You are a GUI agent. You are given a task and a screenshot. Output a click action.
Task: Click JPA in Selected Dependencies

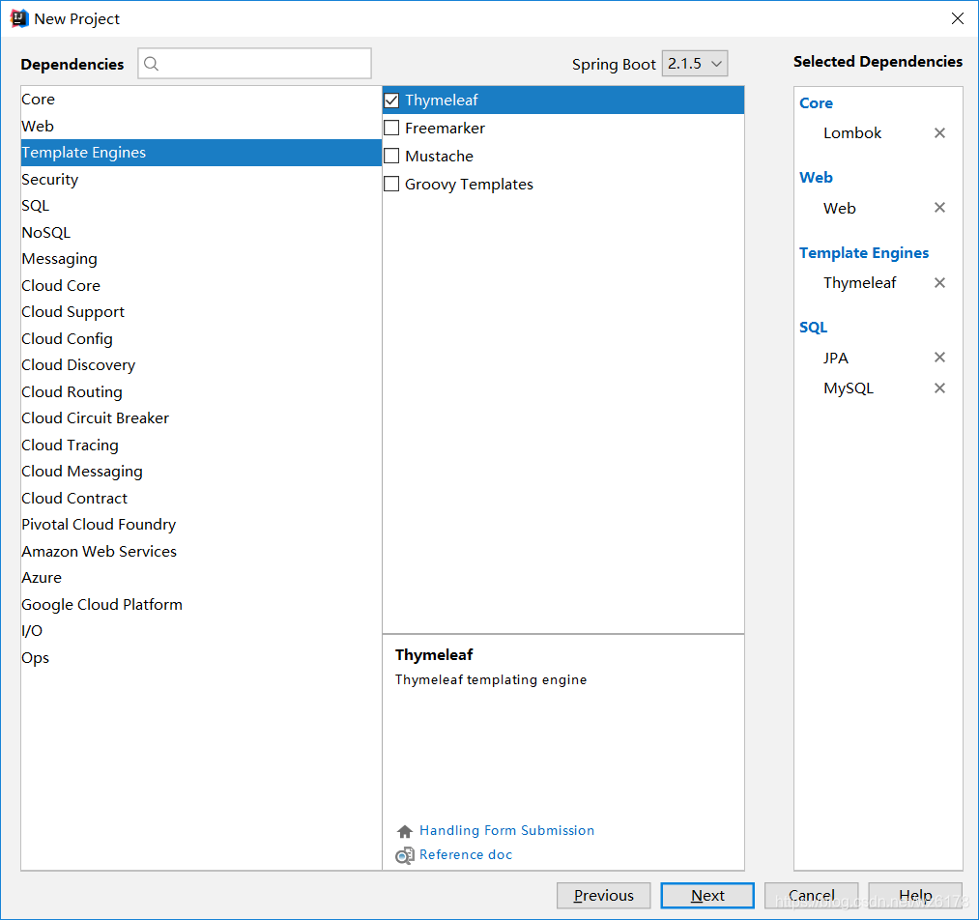(x=835, y=358)
